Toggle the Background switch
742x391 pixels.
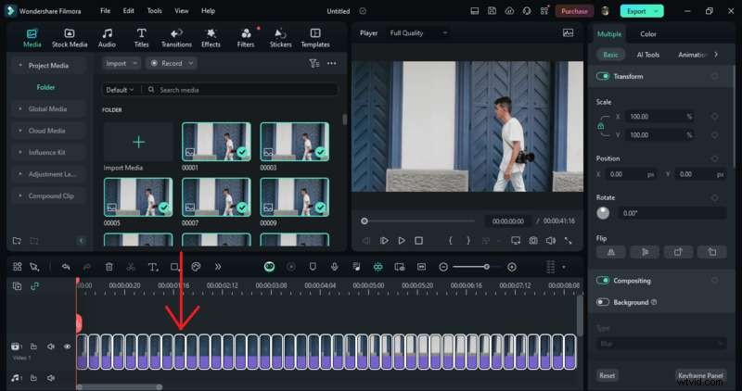pyautogui.click(x=602, y=302)
